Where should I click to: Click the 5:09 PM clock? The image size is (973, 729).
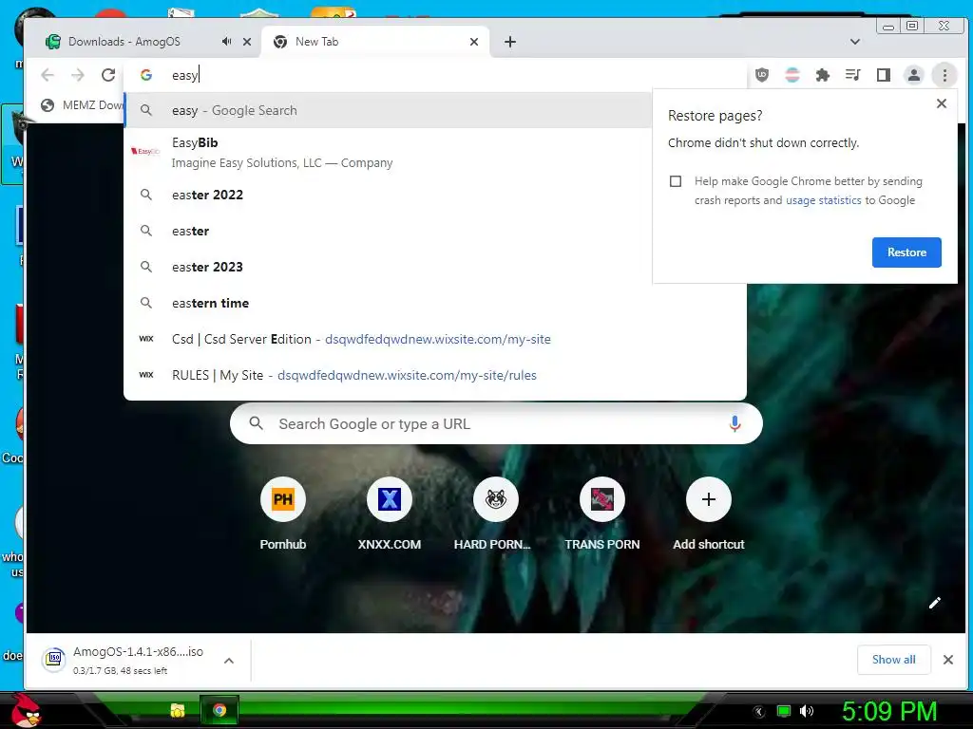[889, 711]
